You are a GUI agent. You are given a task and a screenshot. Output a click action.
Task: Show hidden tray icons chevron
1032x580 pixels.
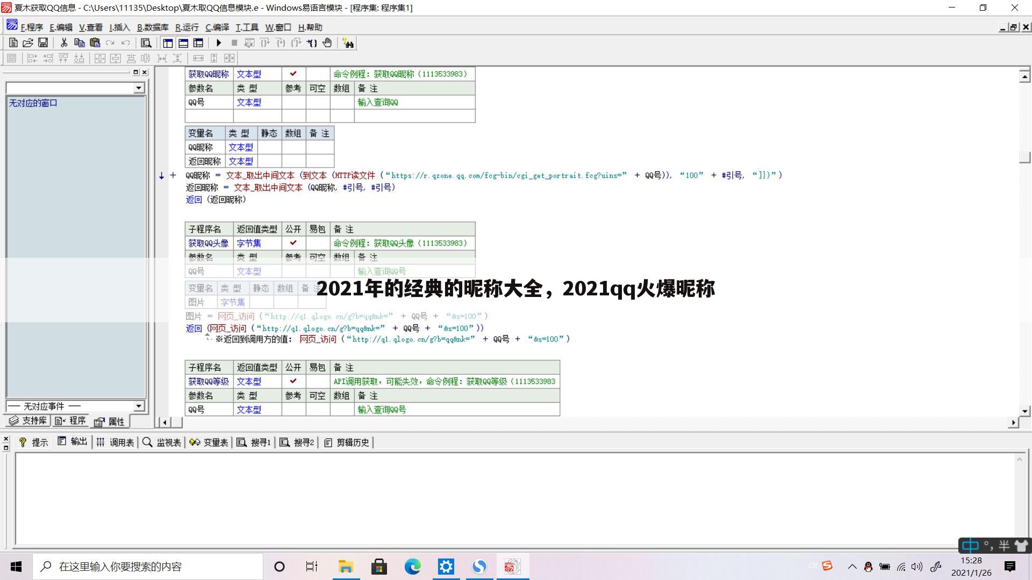tap(852, 567)
